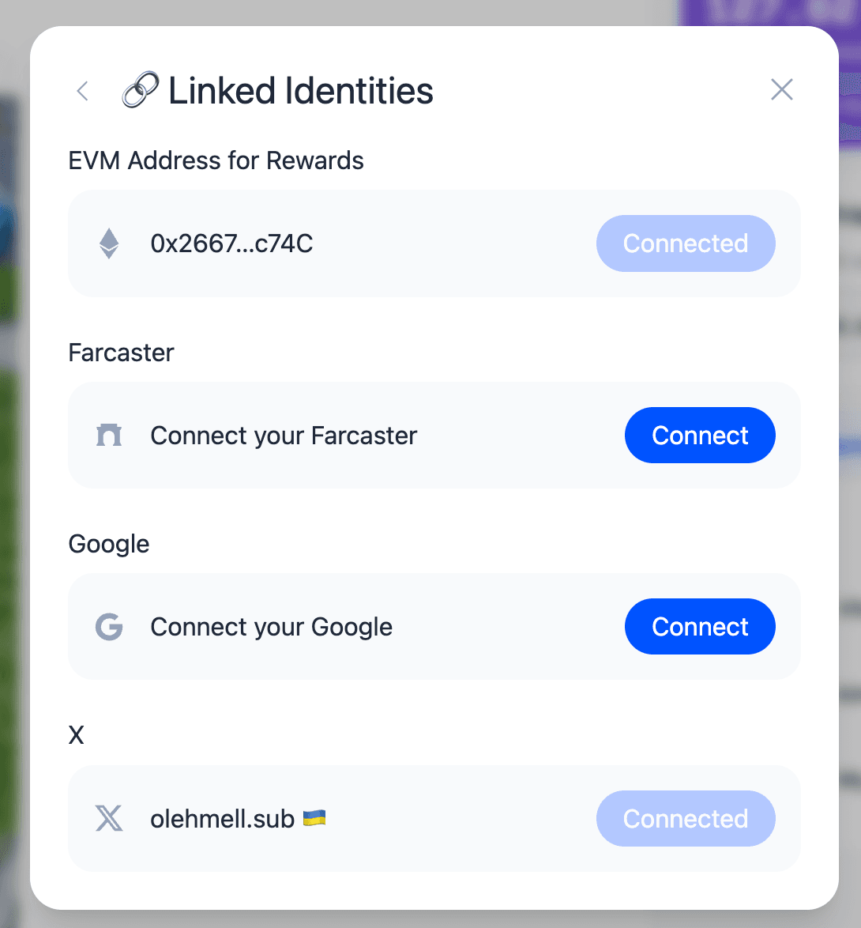Image resolution: width=861 pixels, height=928 pixels.
Task: Click the Connected button for the EVM address
Action: pos(686,243)
